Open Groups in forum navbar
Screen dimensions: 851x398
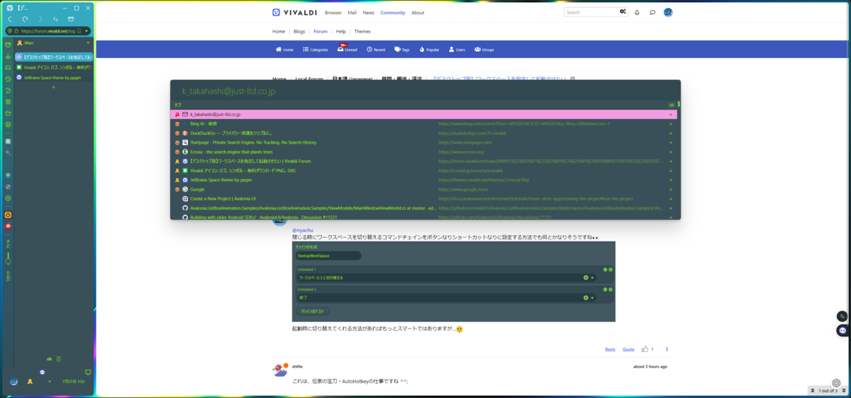coord(484,50)
